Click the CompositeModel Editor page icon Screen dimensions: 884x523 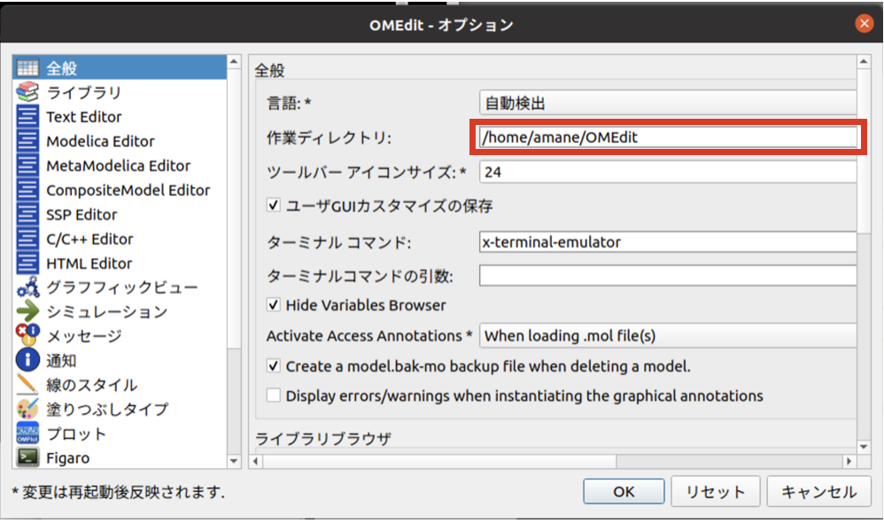pos(27,190)
